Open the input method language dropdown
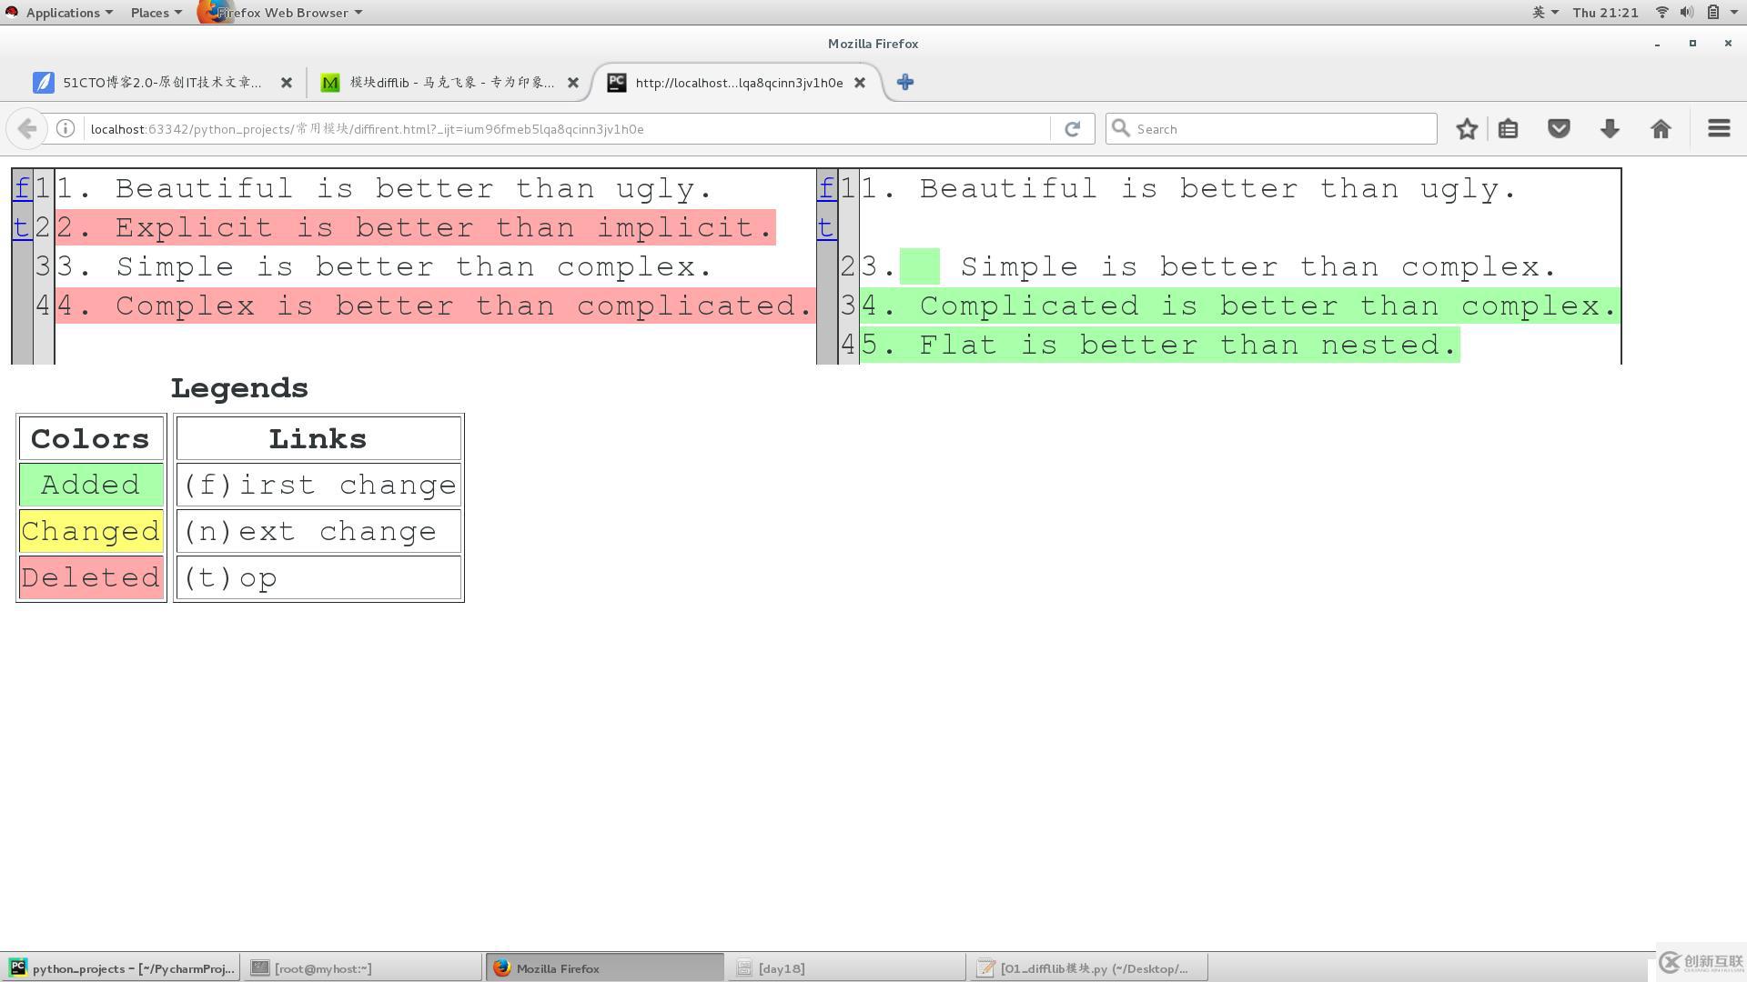The image size is (1747, 982). 1544,13
